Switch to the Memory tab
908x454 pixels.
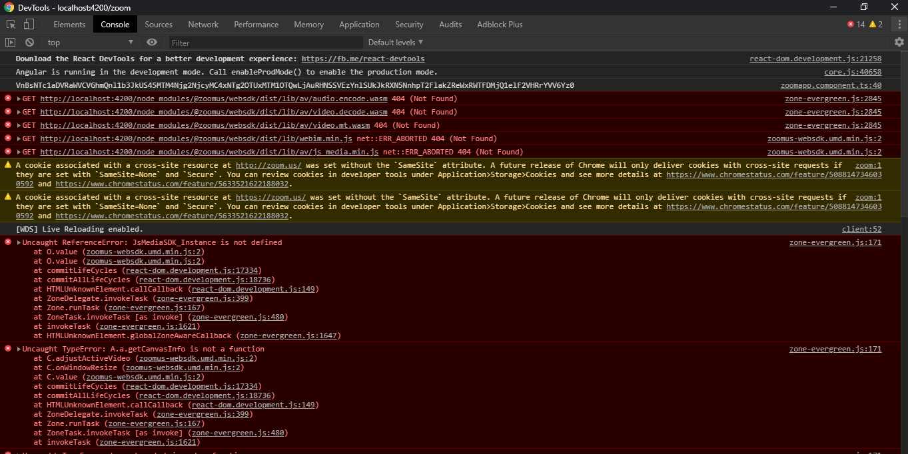309,25
